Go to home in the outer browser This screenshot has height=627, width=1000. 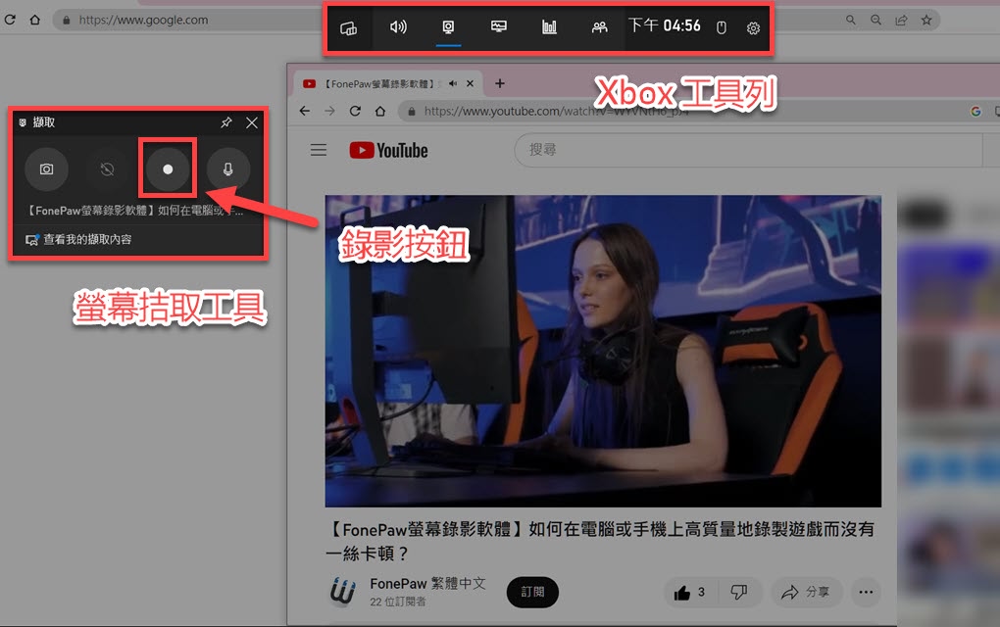(35, 20)
